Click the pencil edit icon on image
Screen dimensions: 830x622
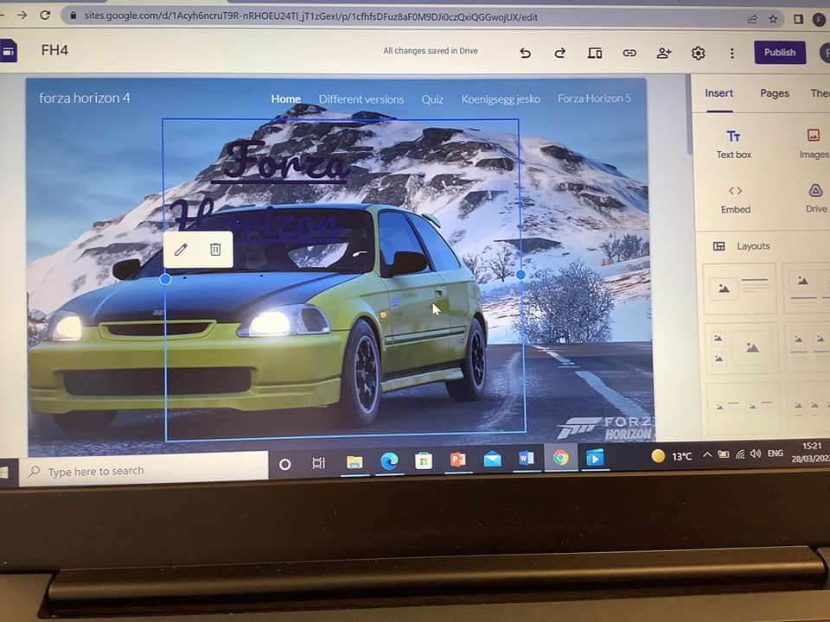pos(181,250)
